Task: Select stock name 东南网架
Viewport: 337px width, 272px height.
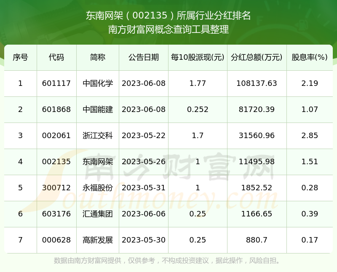Action: coord(98,162)
